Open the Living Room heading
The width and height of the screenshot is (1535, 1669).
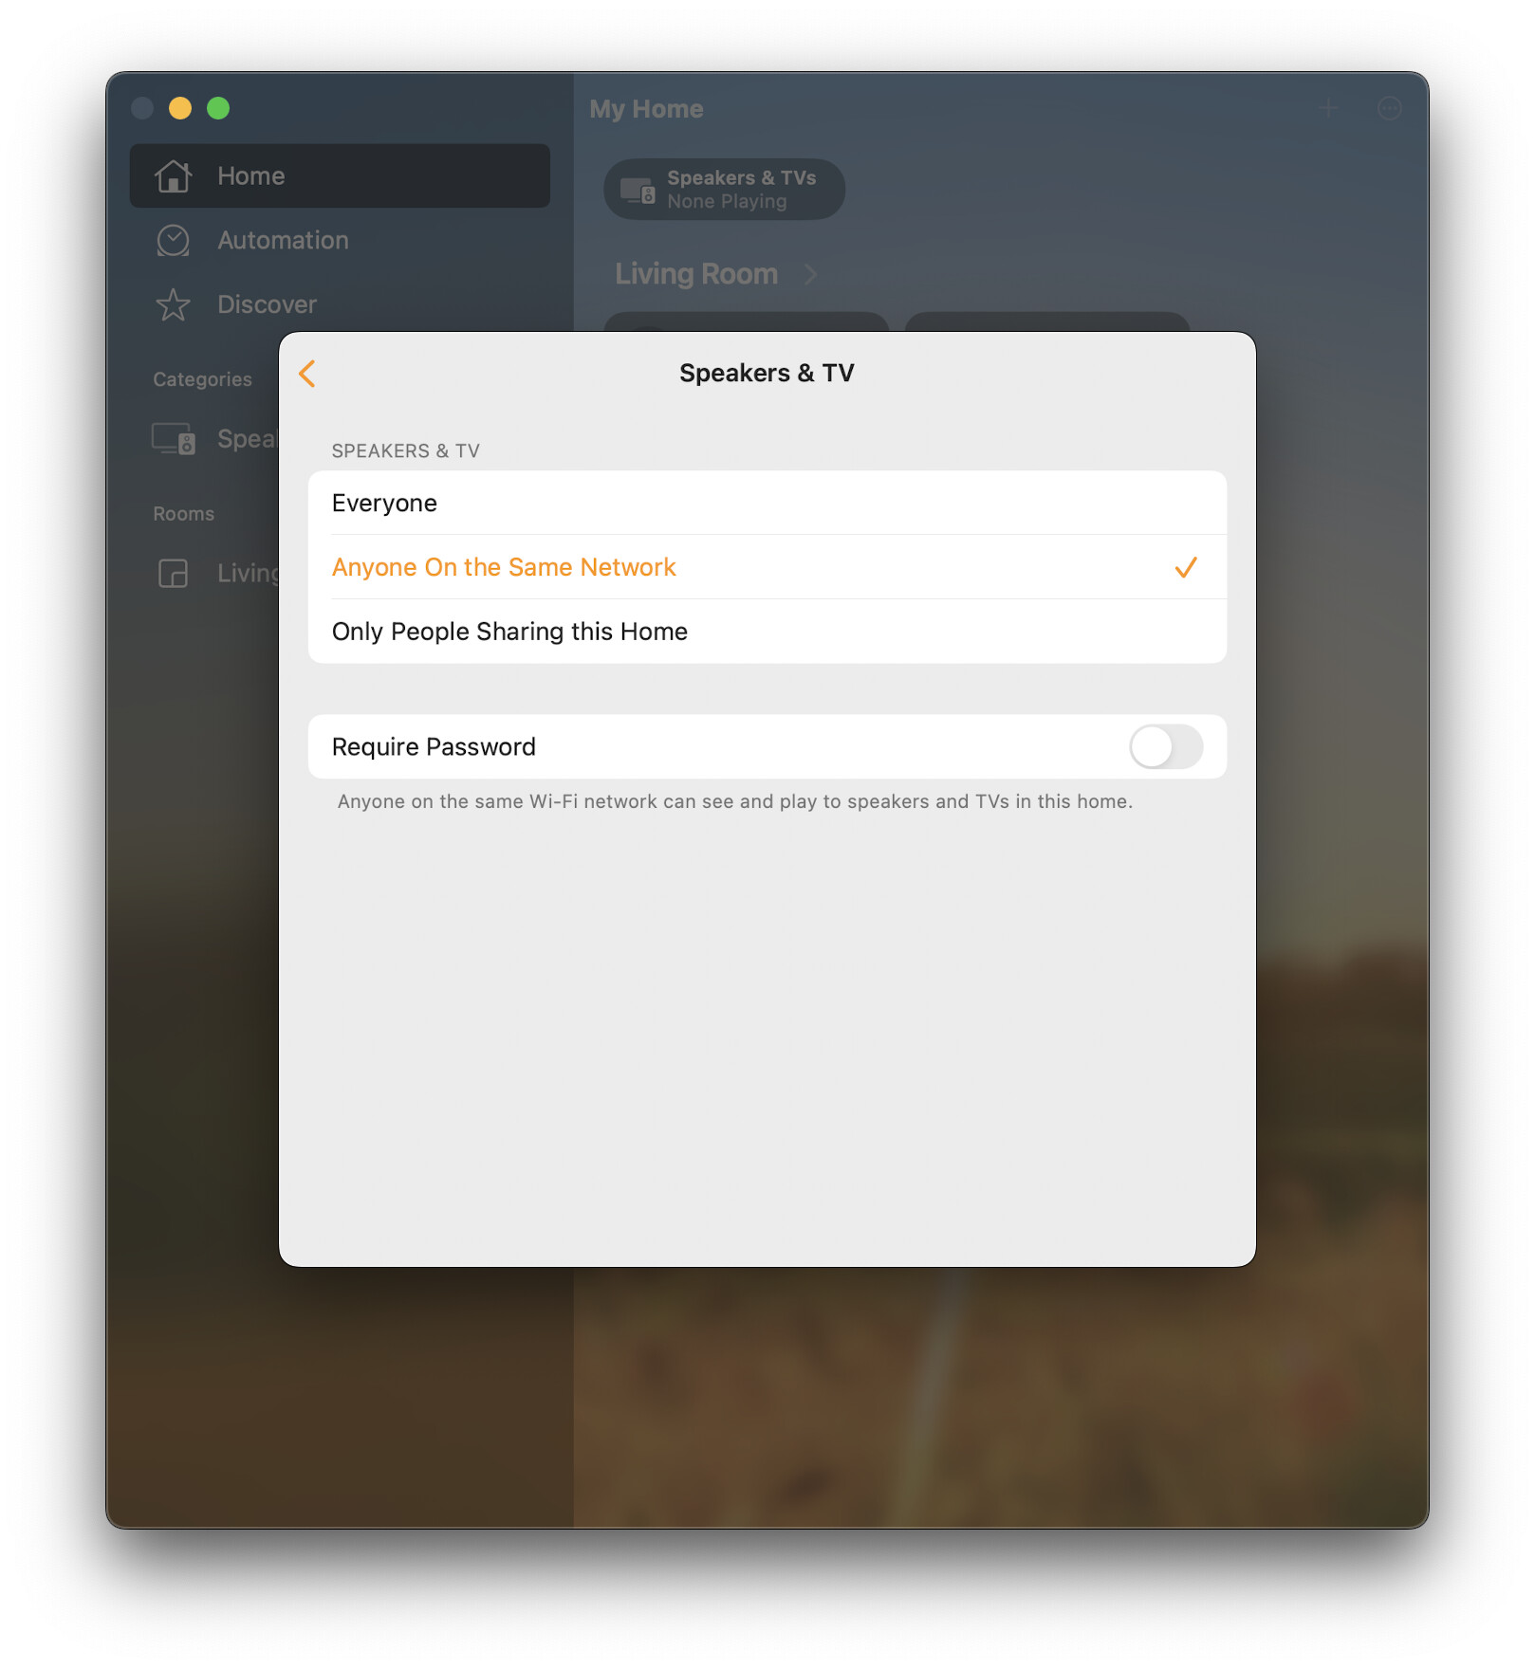(x=696, y=275)
